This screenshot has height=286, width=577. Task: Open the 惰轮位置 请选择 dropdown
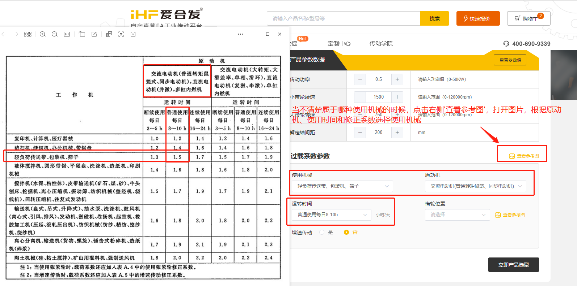coord(457,214)
